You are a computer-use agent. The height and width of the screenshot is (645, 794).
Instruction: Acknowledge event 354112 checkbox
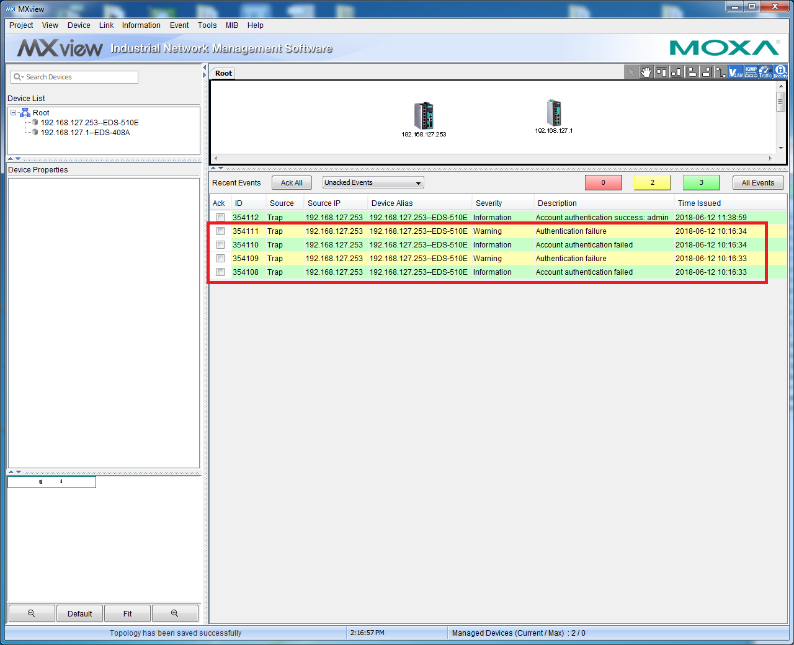(x=220, y=218)
